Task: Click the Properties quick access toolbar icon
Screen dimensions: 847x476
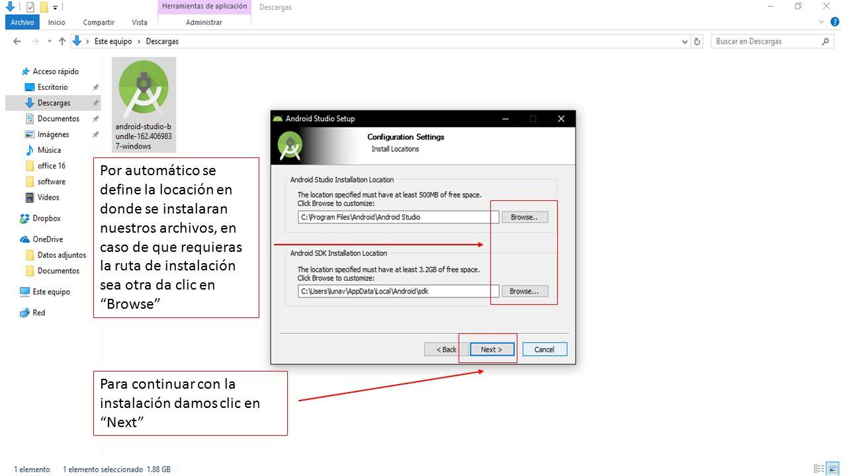Action: [30, 7]
